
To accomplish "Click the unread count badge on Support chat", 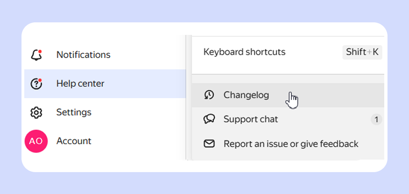I will pyautogui.click(x=376, y=120).
